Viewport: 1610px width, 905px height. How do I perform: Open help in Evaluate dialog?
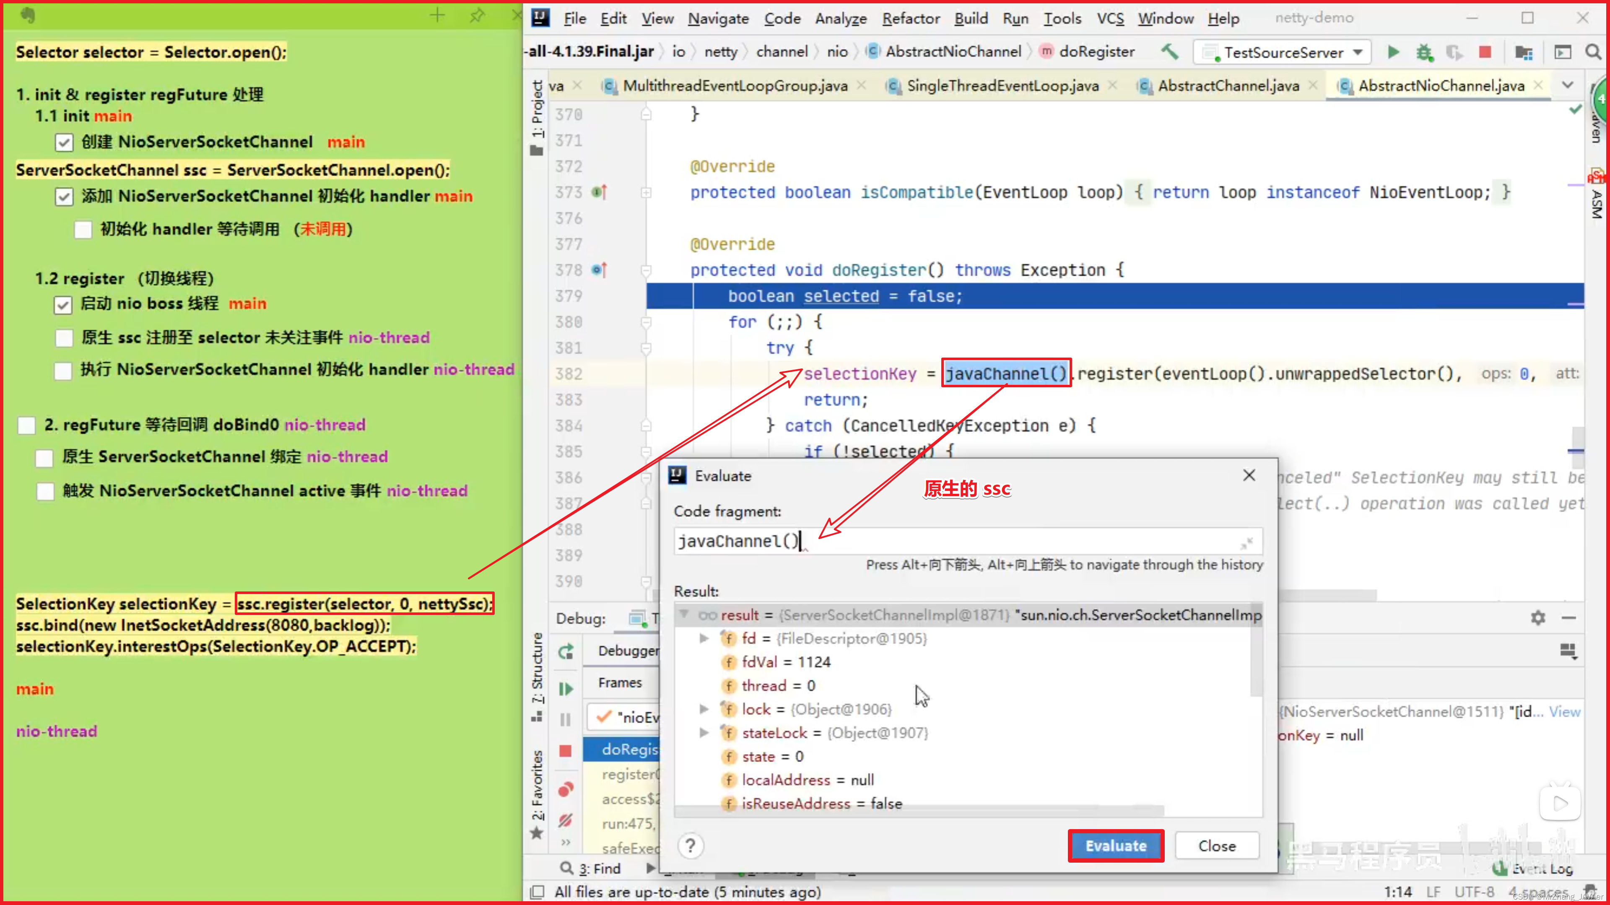[690, 845]
